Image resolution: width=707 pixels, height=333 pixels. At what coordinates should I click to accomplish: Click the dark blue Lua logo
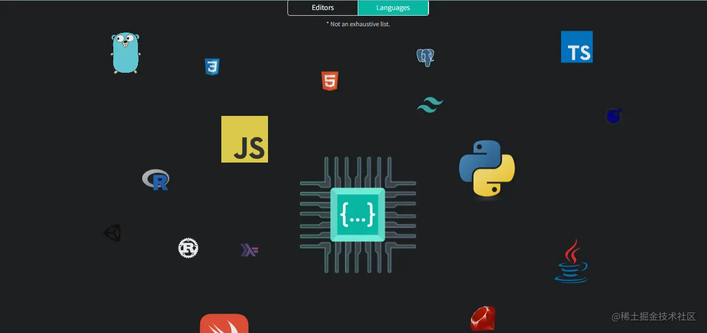614,116
